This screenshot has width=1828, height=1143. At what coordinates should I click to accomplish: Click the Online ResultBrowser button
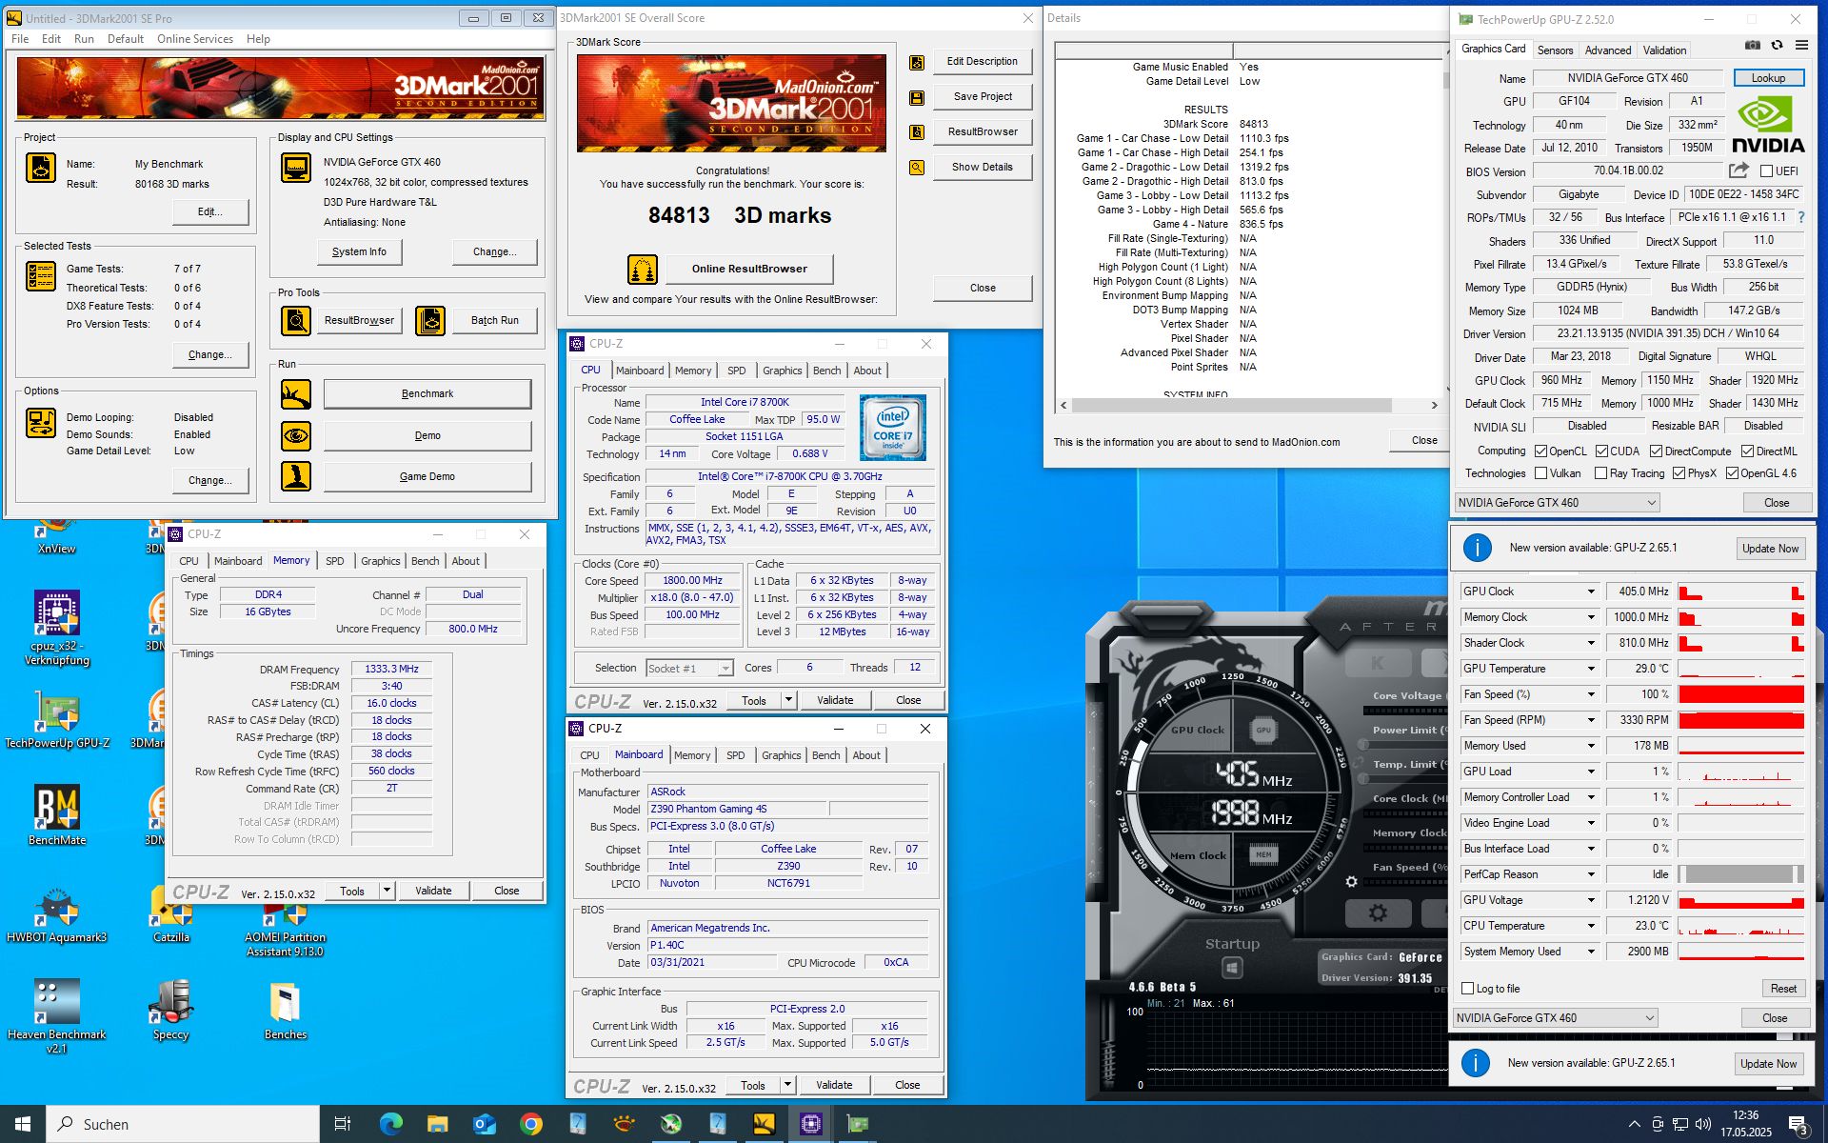click(749, 270)
